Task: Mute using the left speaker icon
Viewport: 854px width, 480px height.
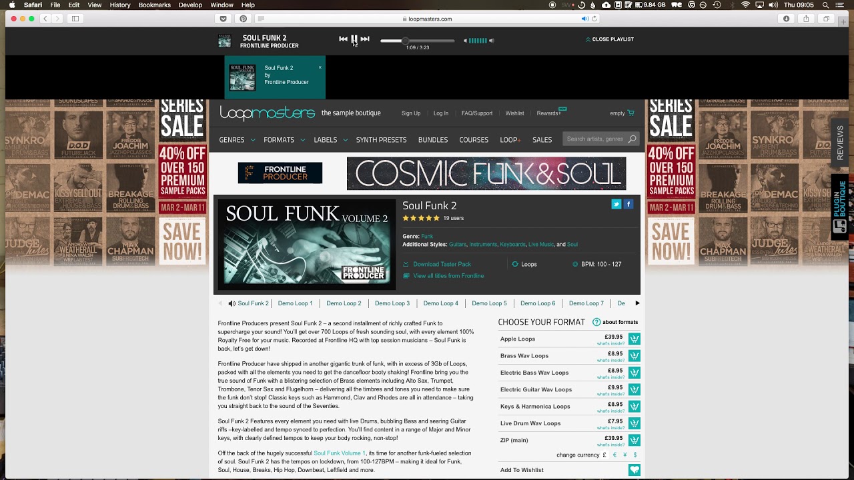Action: pyautogui.click(x=466, y=41)
